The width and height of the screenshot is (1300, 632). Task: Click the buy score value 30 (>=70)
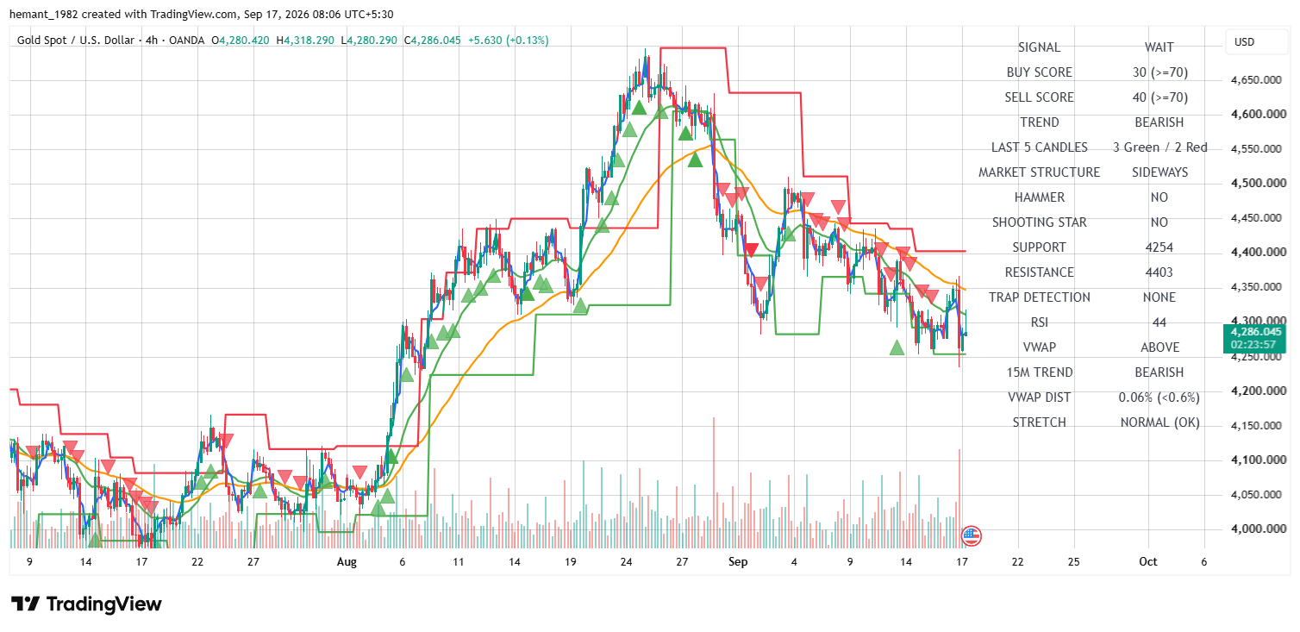coord(1159,72)
